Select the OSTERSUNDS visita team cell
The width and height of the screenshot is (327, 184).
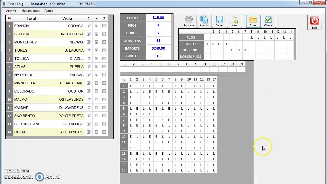(x=67, y=99)
